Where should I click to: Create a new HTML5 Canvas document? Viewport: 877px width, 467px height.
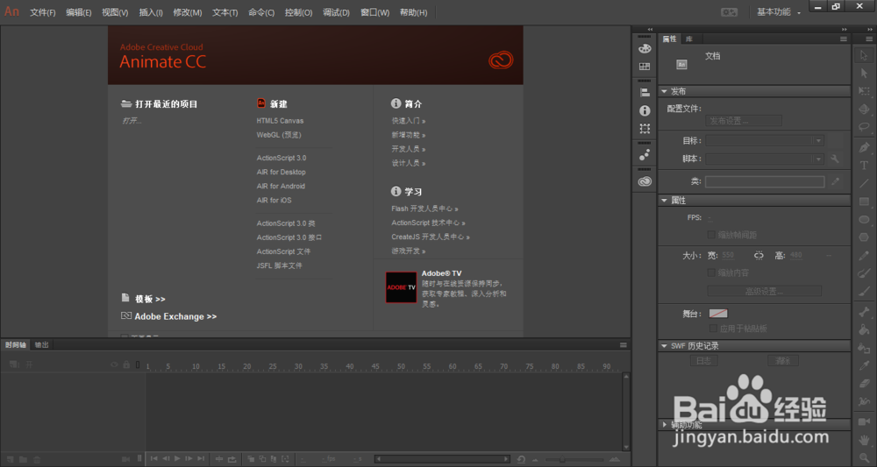280,121
